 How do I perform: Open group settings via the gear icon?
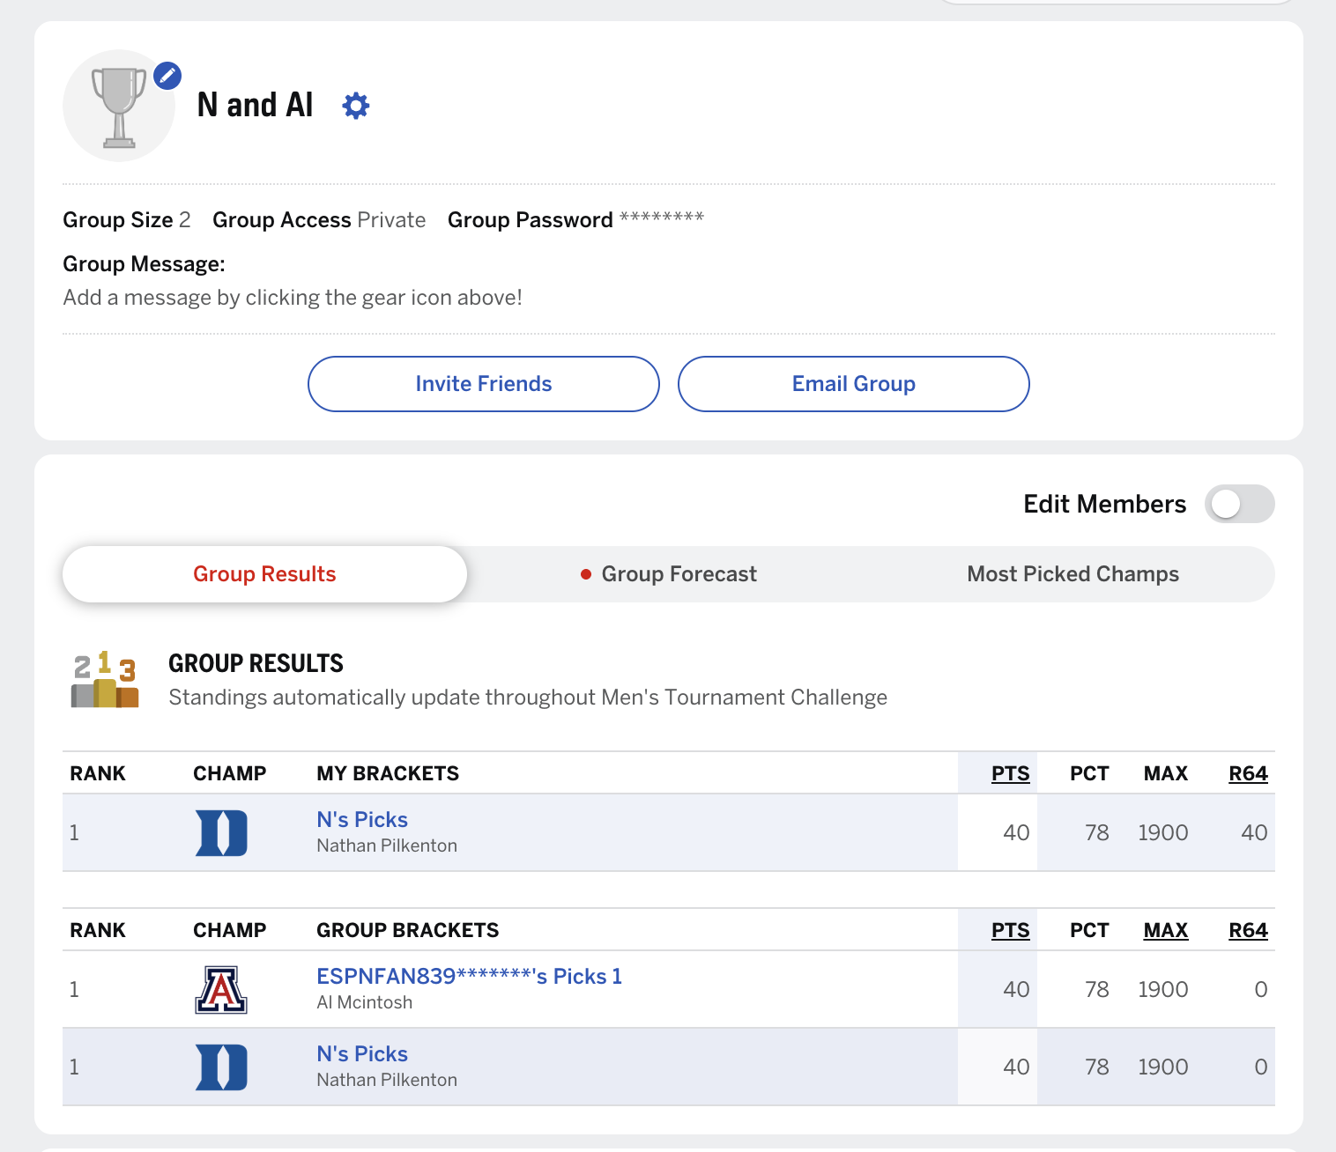(356, 105)
